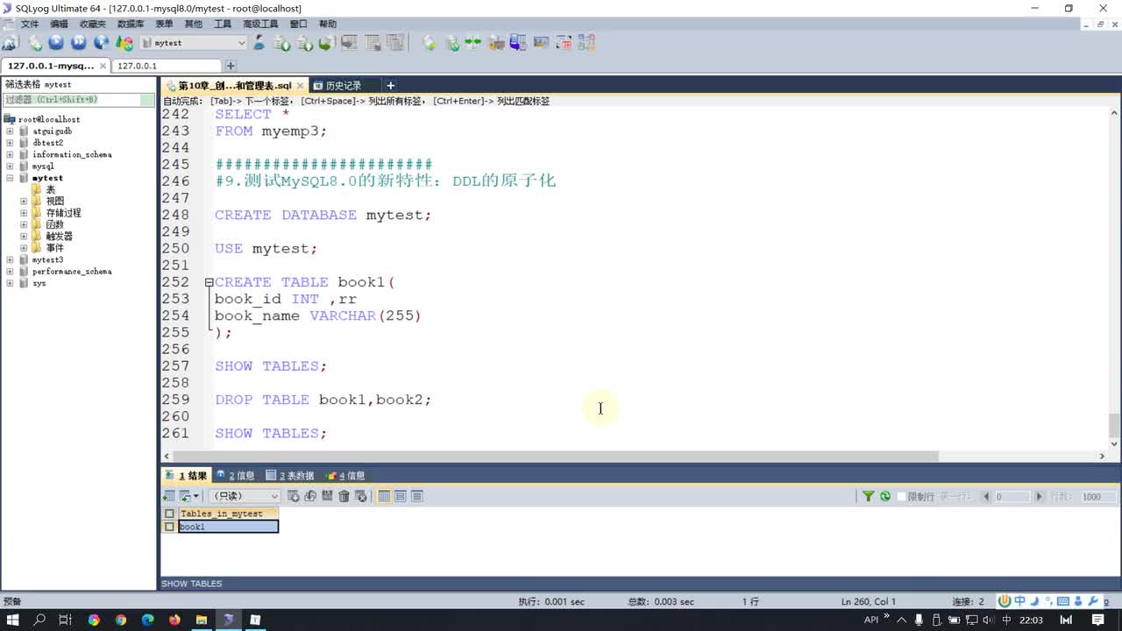Close the 127.0.0.1-mysql8.0 connection tab
This screenshot has width=1122, height=631.
pyautogui.click(x=103, y=66)
